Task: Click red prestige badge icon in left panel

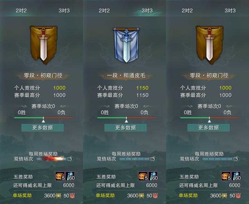Action: [72, 196]
